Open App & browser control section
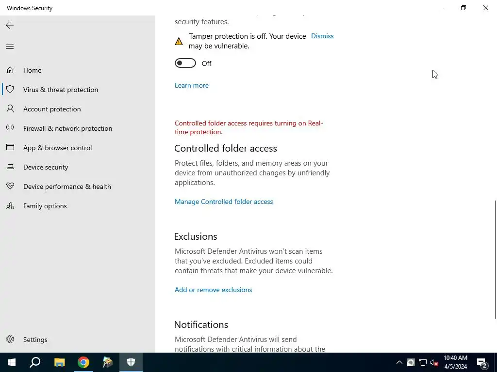This screenshot has width=497, height=372. [57, 148]
